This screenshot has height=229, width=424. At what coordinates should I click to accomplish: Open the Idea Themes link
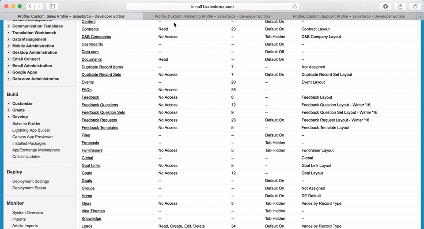click(93, 211)
